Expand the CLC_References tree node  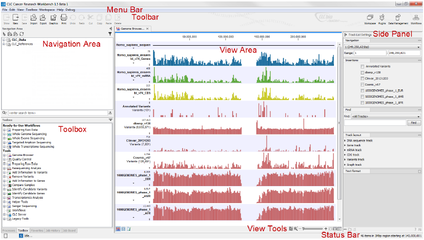tap(4, 44)
